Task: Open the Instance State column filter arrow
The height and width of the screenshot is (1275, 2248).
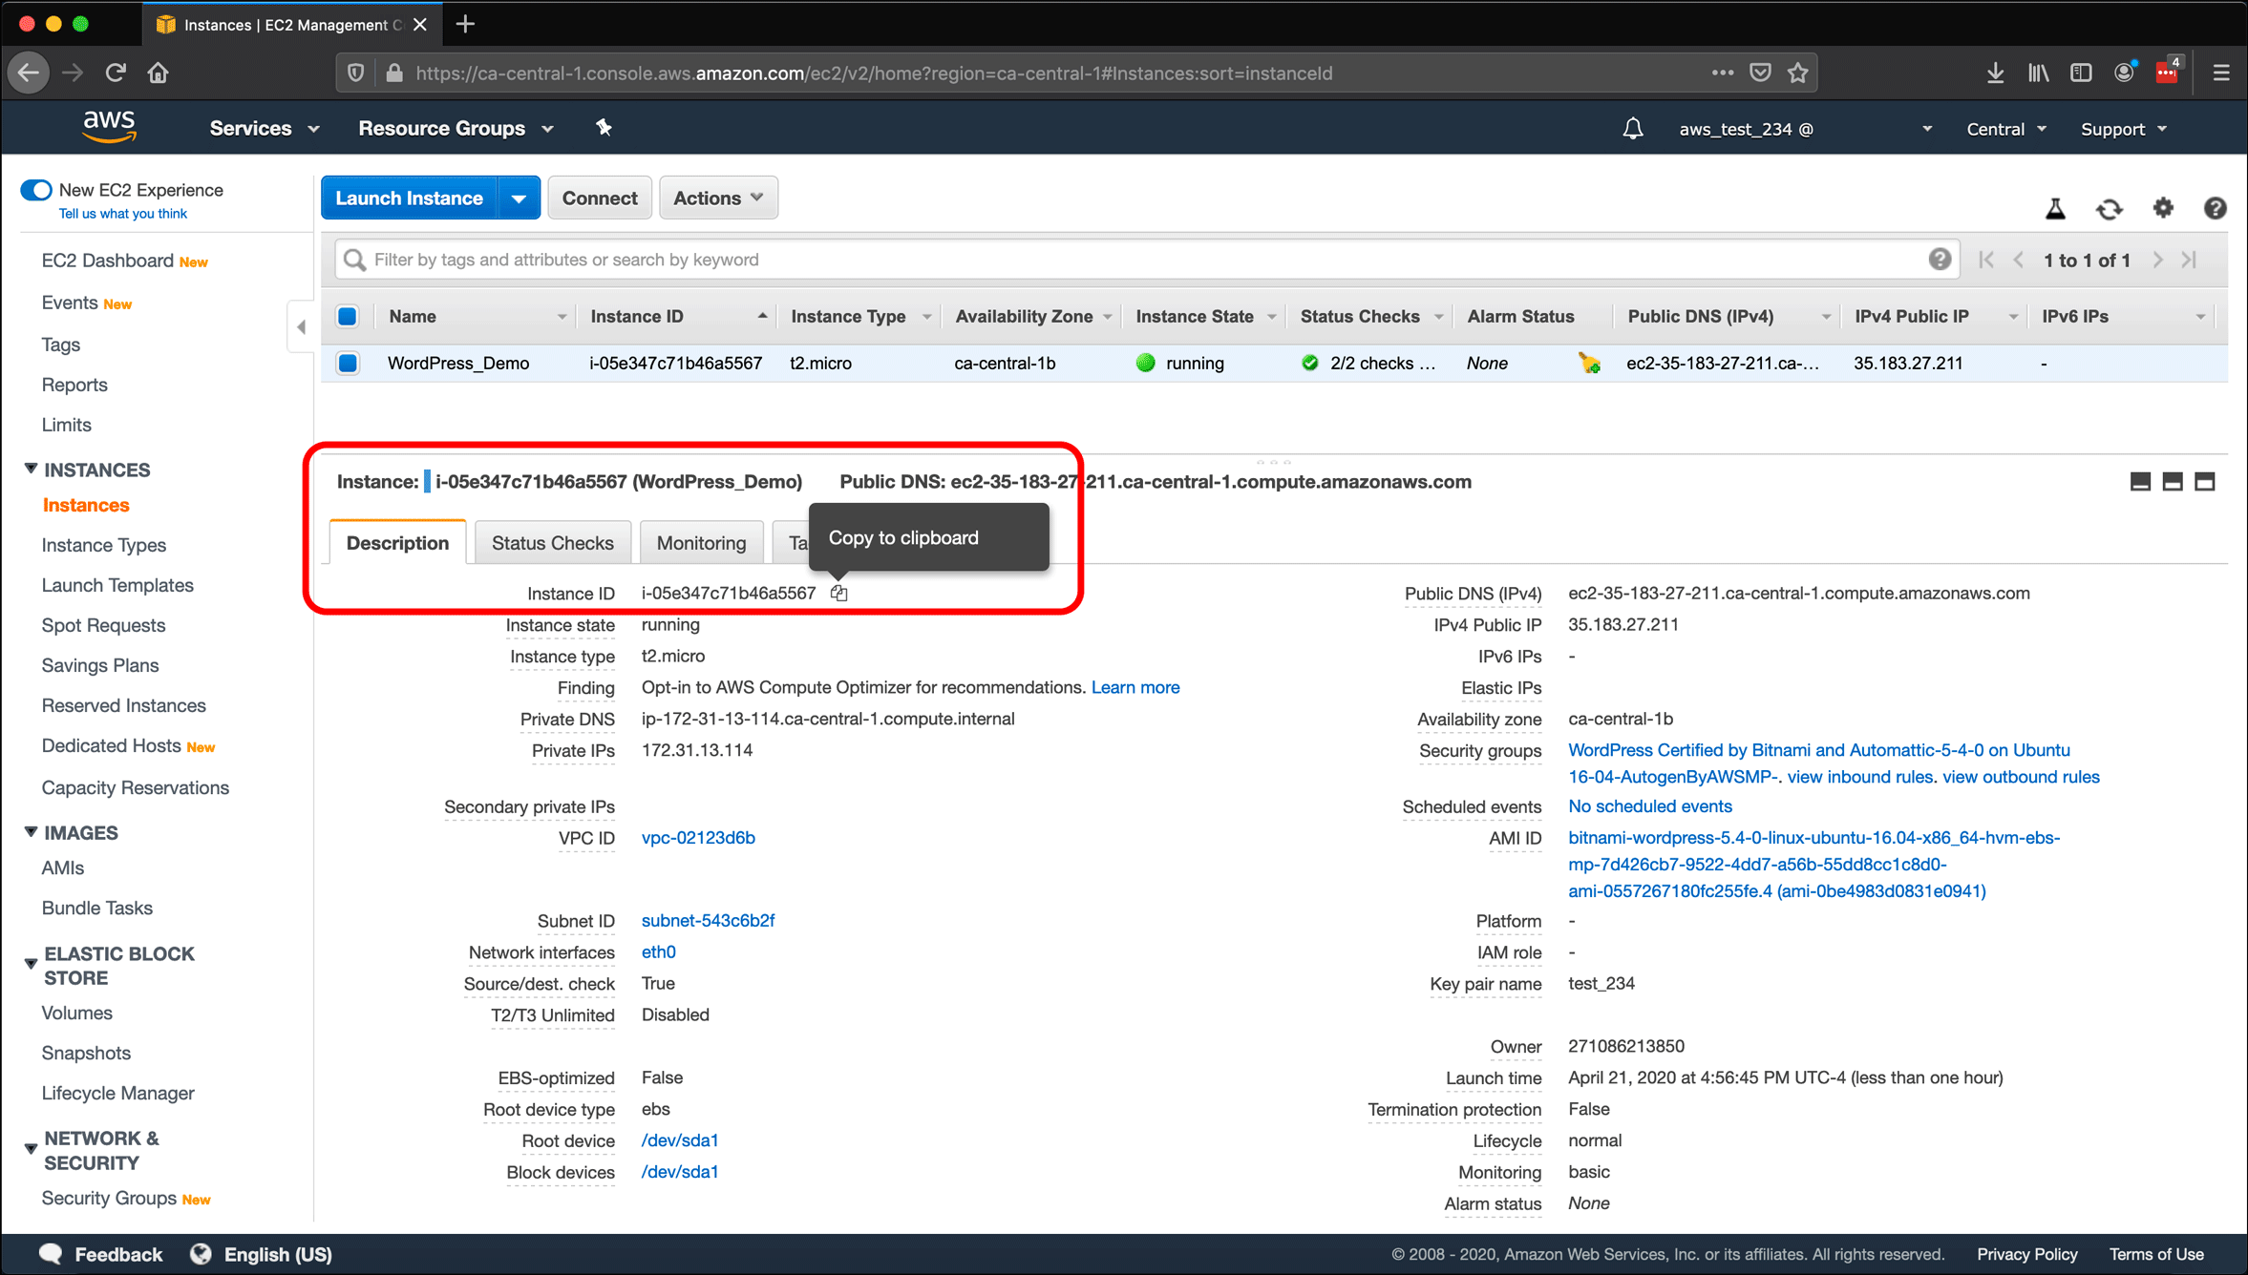Action: point(1271,317)
